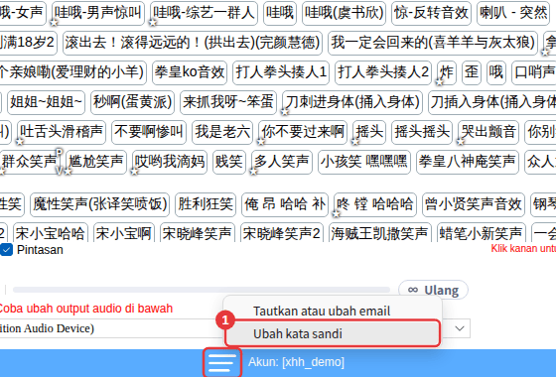
Task: Play the '多人笑声' group laugh
Action: [x=282, y=162]
